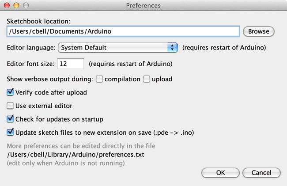Enable Use external editor
Image resolution: width=287 pixels, height=186 pixels.
tap(11, 106)
